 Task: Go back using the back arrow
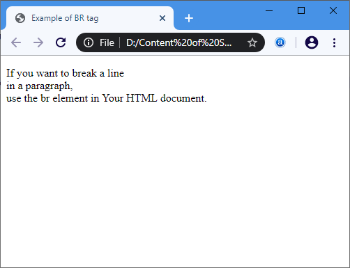coord(16,42)
